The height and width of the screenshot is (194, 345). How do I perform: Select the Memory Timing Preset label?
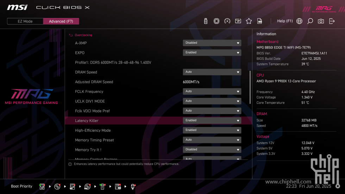(x=94, y=140)
